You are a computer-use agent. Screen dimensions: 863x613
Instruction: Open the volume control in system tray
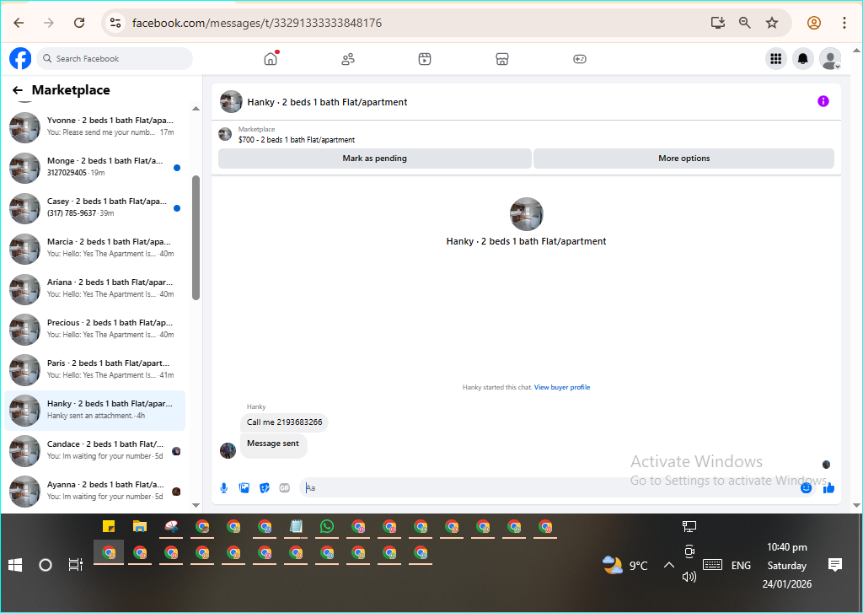(689, 577)
